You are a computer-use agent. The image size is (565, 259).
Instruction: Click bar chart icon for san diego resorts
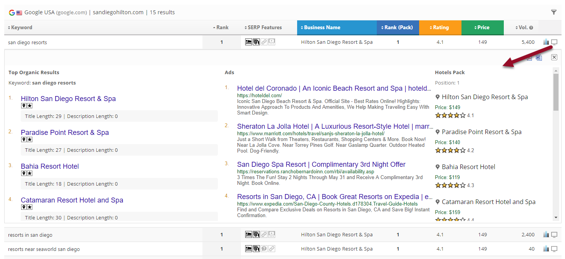(546, 42)
